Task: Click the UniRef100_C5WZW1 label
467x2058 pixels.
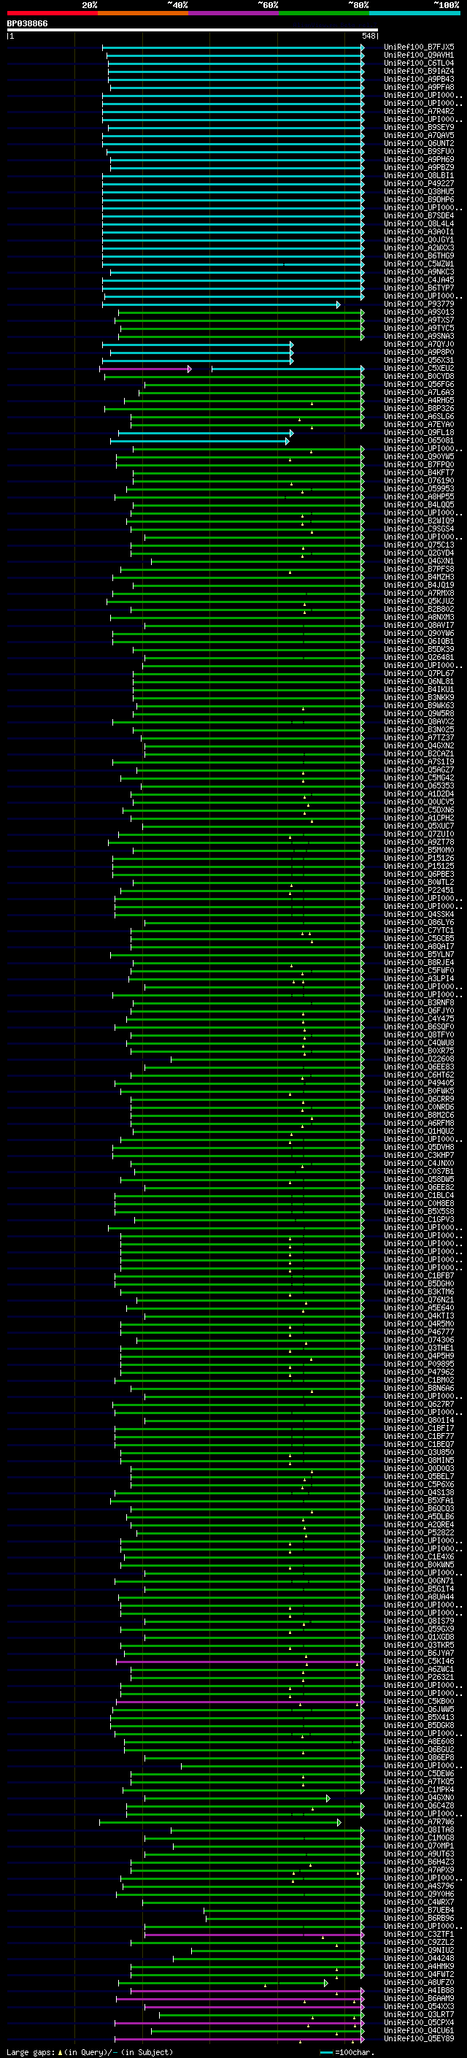Action: click(419, 264)
